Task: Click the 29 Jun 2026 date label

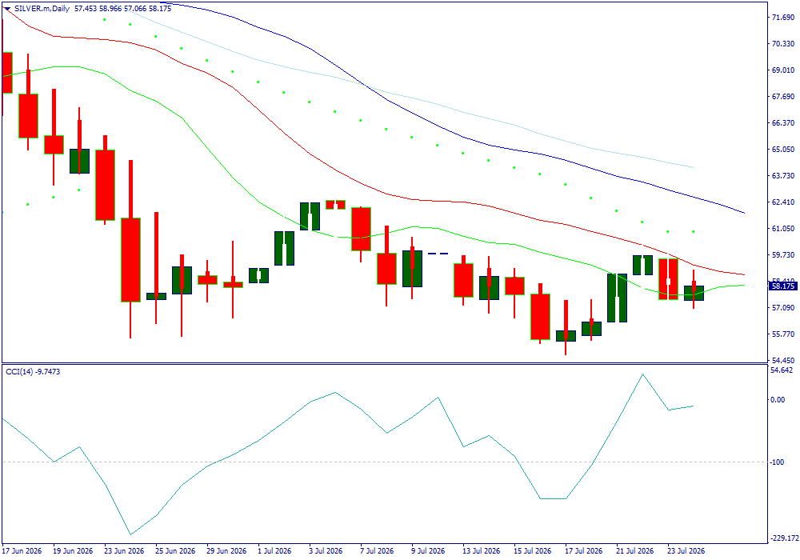Action: click(x=226, y=551)
